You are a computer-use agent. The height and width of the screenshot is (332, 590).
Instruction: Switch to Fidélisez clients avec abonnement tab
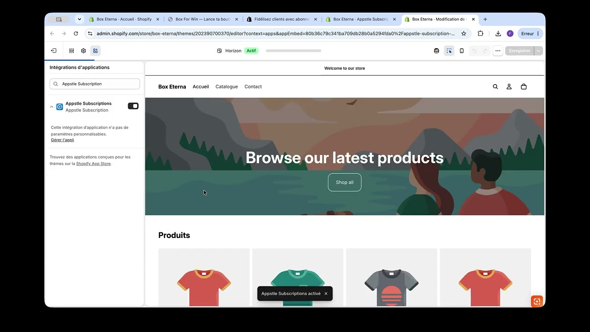282,19
